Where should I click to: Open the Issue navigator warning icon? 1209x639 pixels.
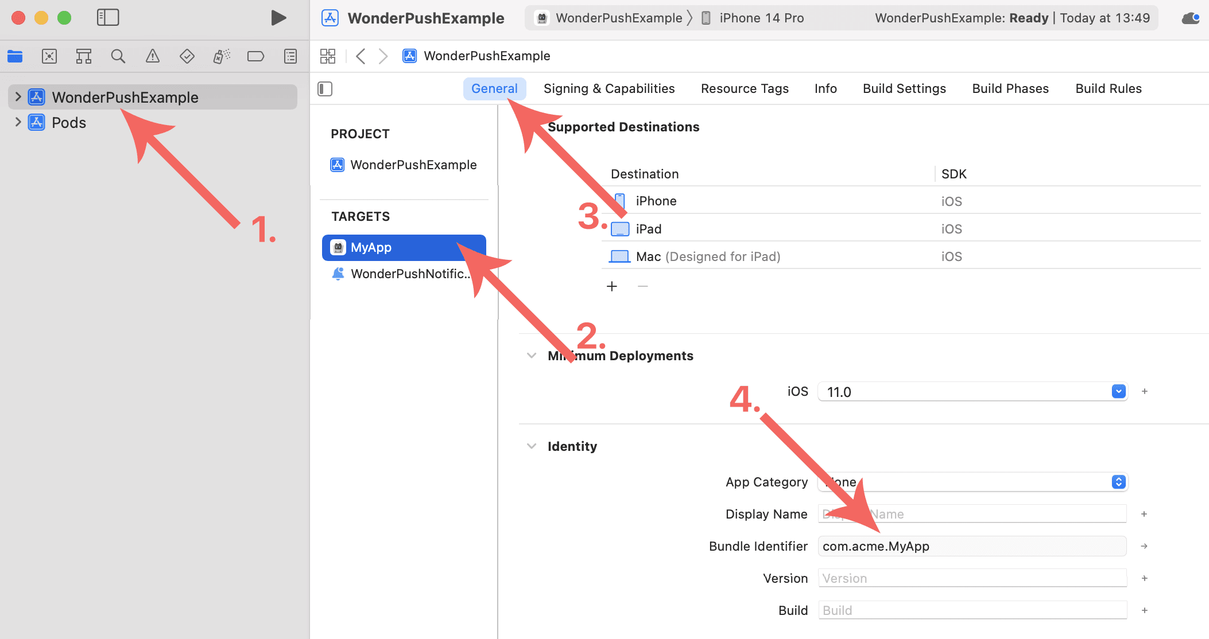click(x=152, y=56)
